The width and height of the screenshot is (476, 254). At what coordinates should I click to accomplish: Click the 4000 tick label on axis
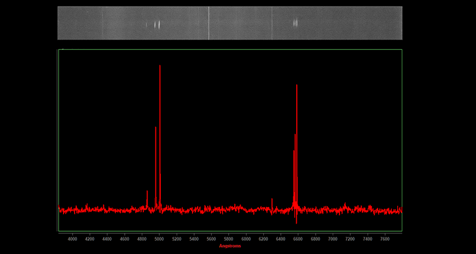(72, 239)
